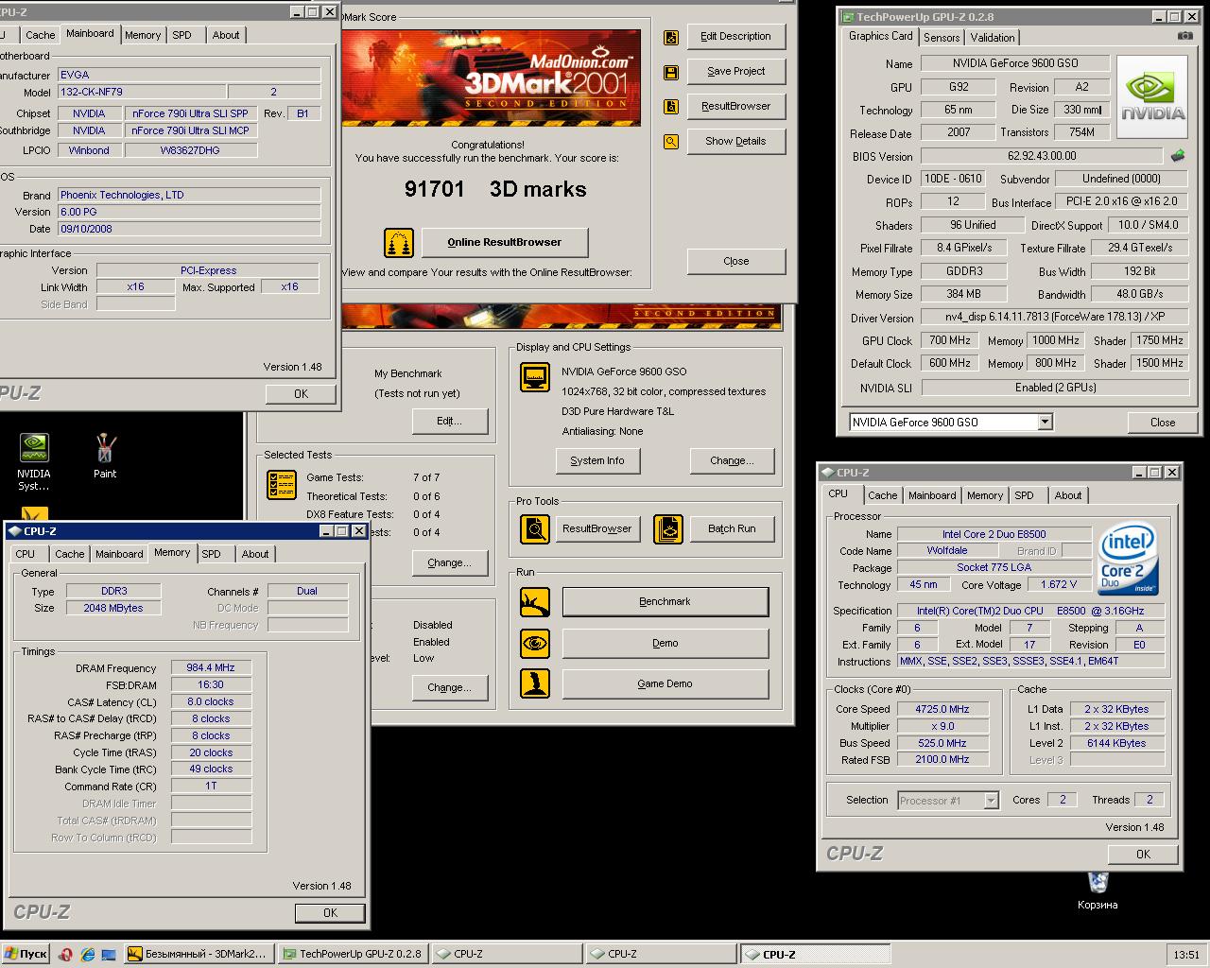Click the NVIDIA logo in GPU-Z
The image size is (1210, 968).
tap(1152, 97)
